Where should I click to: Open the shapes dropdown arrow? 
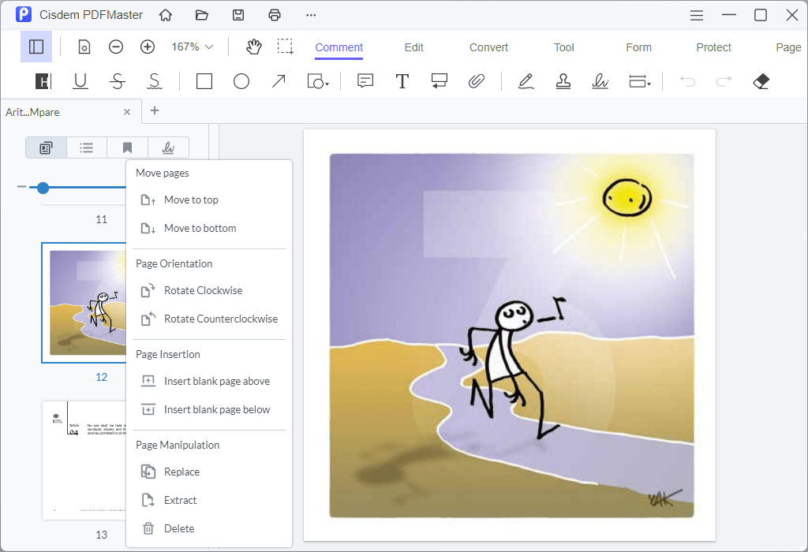tap(325, 84)
